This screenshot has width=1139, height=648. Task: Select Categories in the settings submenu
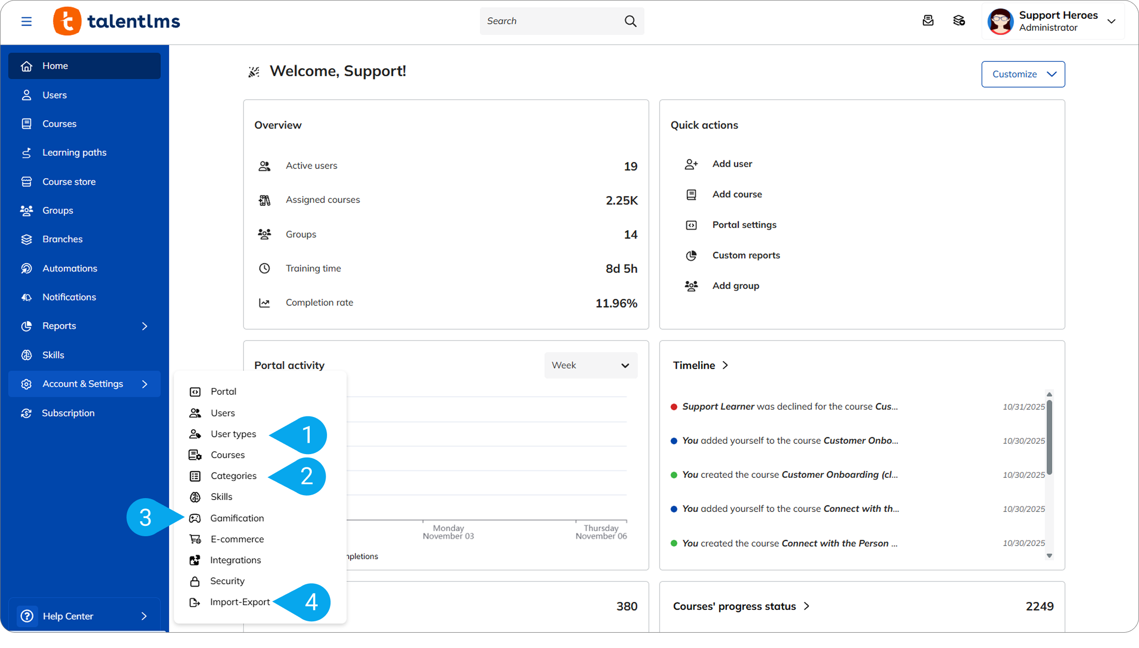click(234, 476)
